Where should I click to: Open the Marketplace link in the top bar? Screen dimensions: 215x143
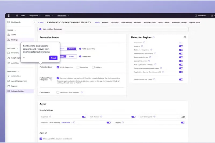click(201, 16)
